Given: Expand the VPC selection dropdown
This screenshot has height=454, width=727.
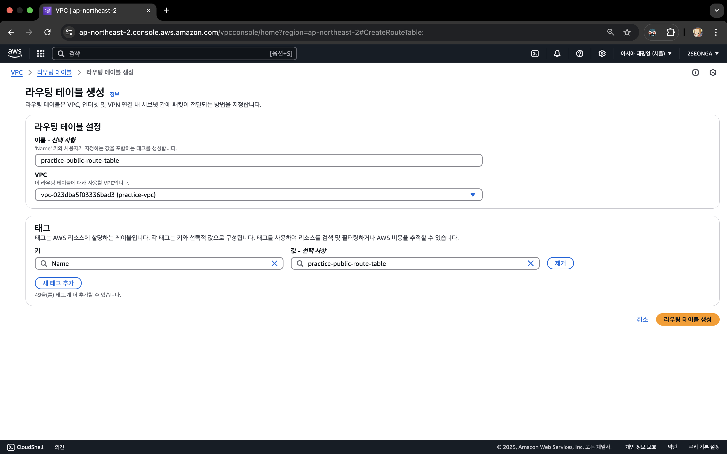Looking at the screenshot, I should point(473,195).
